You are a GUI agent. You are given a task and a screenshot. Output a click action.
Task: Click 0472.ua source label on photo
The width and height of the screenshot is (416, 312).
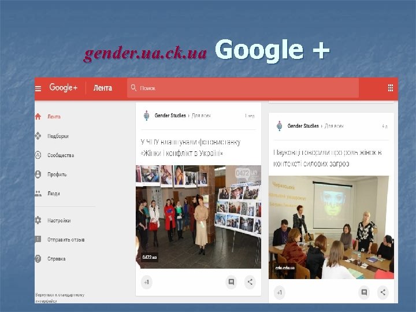pyautogui.click(x=150, y=257)
